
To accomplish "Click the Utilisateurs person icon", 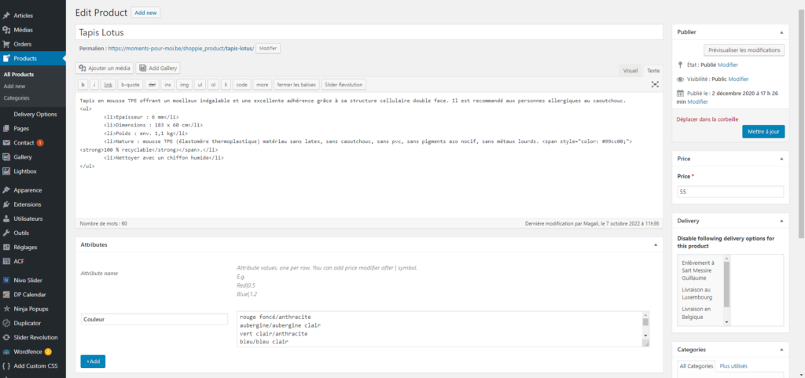I will pos(6,218).
